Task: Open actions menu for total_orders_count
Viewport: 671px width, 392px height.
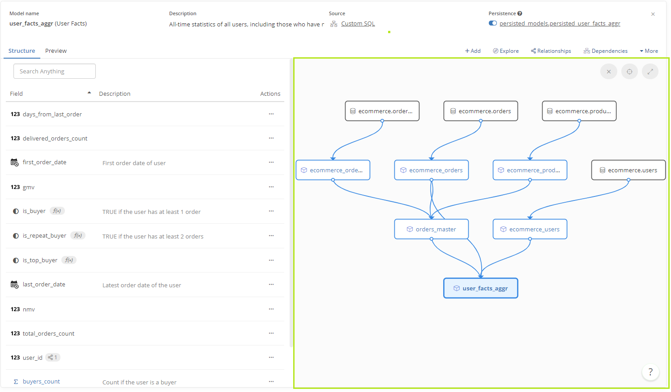Action: click(x=271, y=333)
